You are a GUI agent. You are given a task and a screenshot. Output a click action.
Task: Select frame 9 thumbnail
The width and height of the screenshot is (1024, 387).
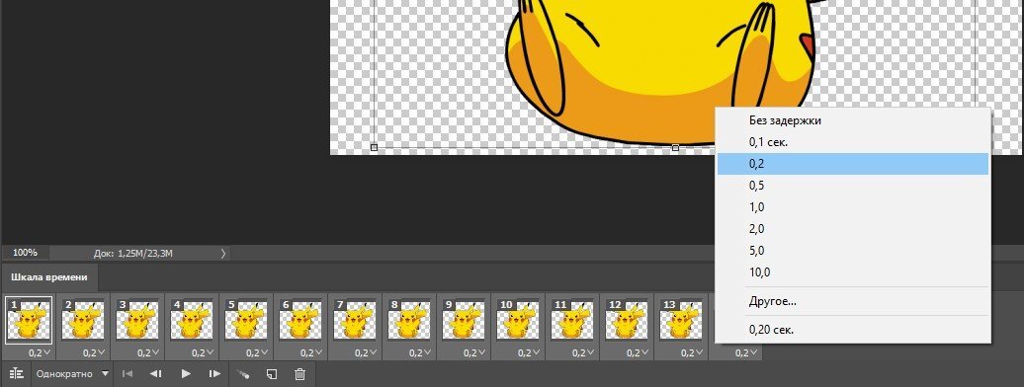(x=464, y=320)
